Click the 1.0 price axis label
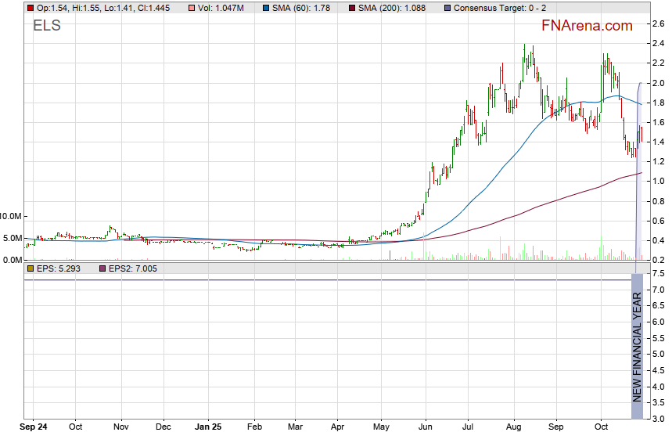Viewport: 672px width, 443px height. (x=658, y=182)
